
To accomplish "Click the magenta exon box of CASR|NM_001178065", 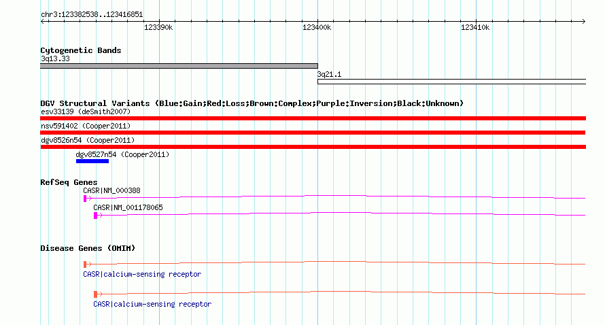I will (95, 216).
